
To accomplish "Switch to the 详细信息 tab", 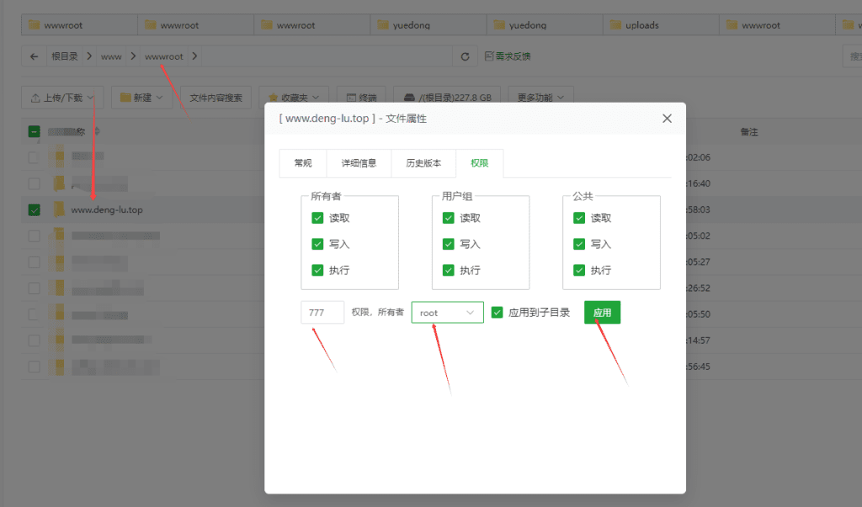I will tap(359, 163).
